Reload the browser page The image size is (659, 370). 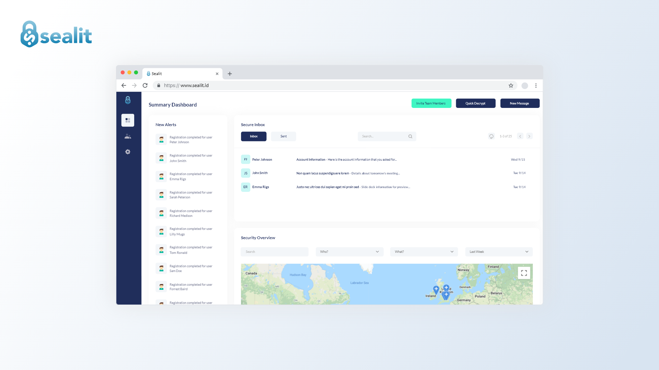pyautogui.click(x=145, y=86)
